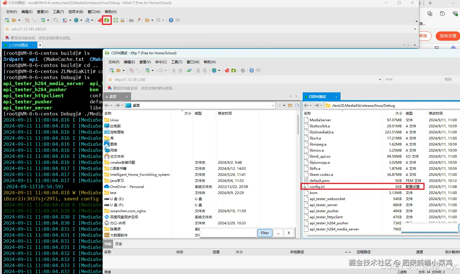Open Xshell 选项卡(B) menu

(76, 12)
